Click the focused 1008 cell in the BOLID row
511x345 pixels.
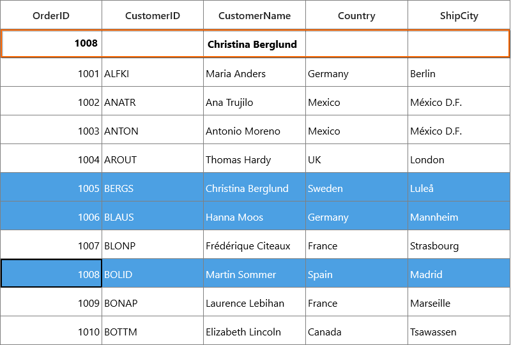52,273
